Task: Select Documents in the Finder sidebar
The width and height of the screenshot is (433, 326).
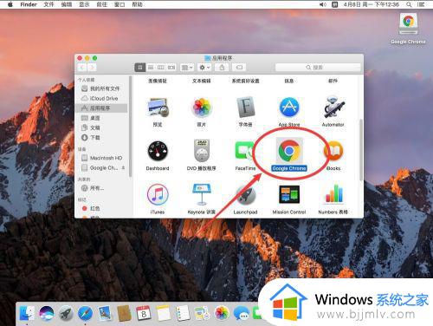Action: click(101, 127)
